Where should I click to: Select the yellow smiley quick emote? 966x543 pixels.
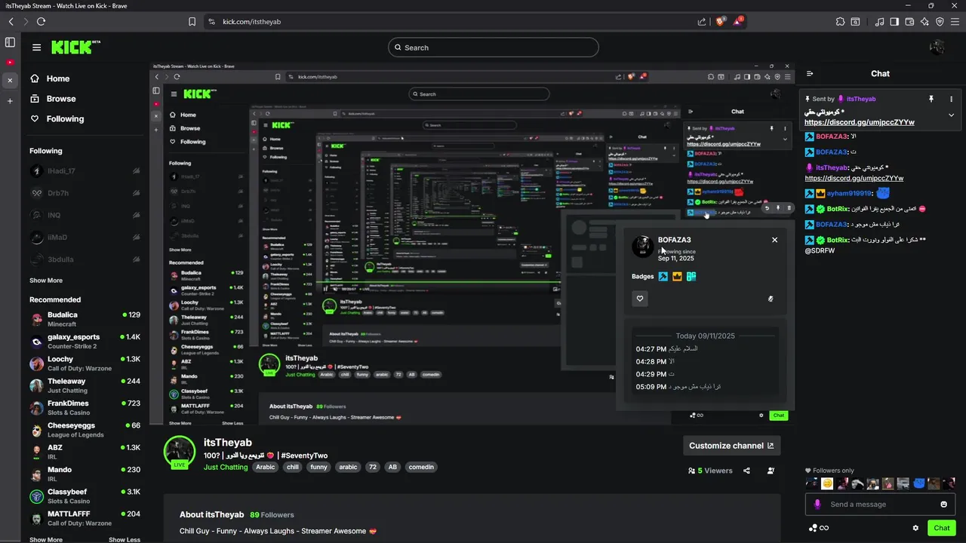[x=827, y=483]
